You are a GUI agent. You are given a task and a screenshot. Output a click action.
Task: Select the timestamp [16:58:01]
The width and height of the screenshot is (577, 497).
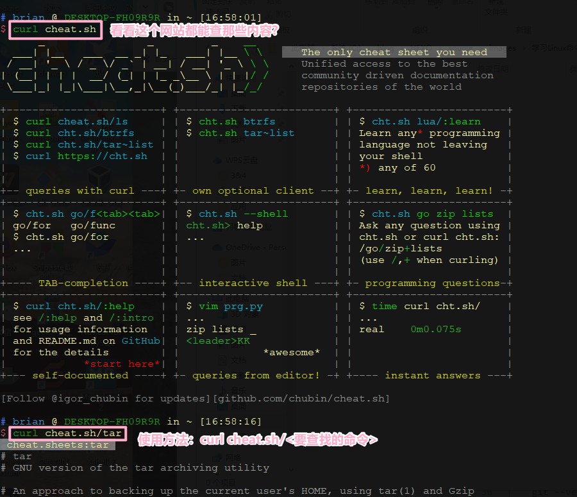click(x=231, y=17)
